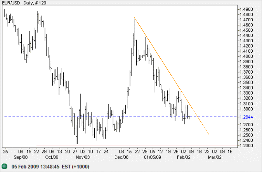Click the Oct/06 month label
262x172 pixels.
tap(52, 157)
